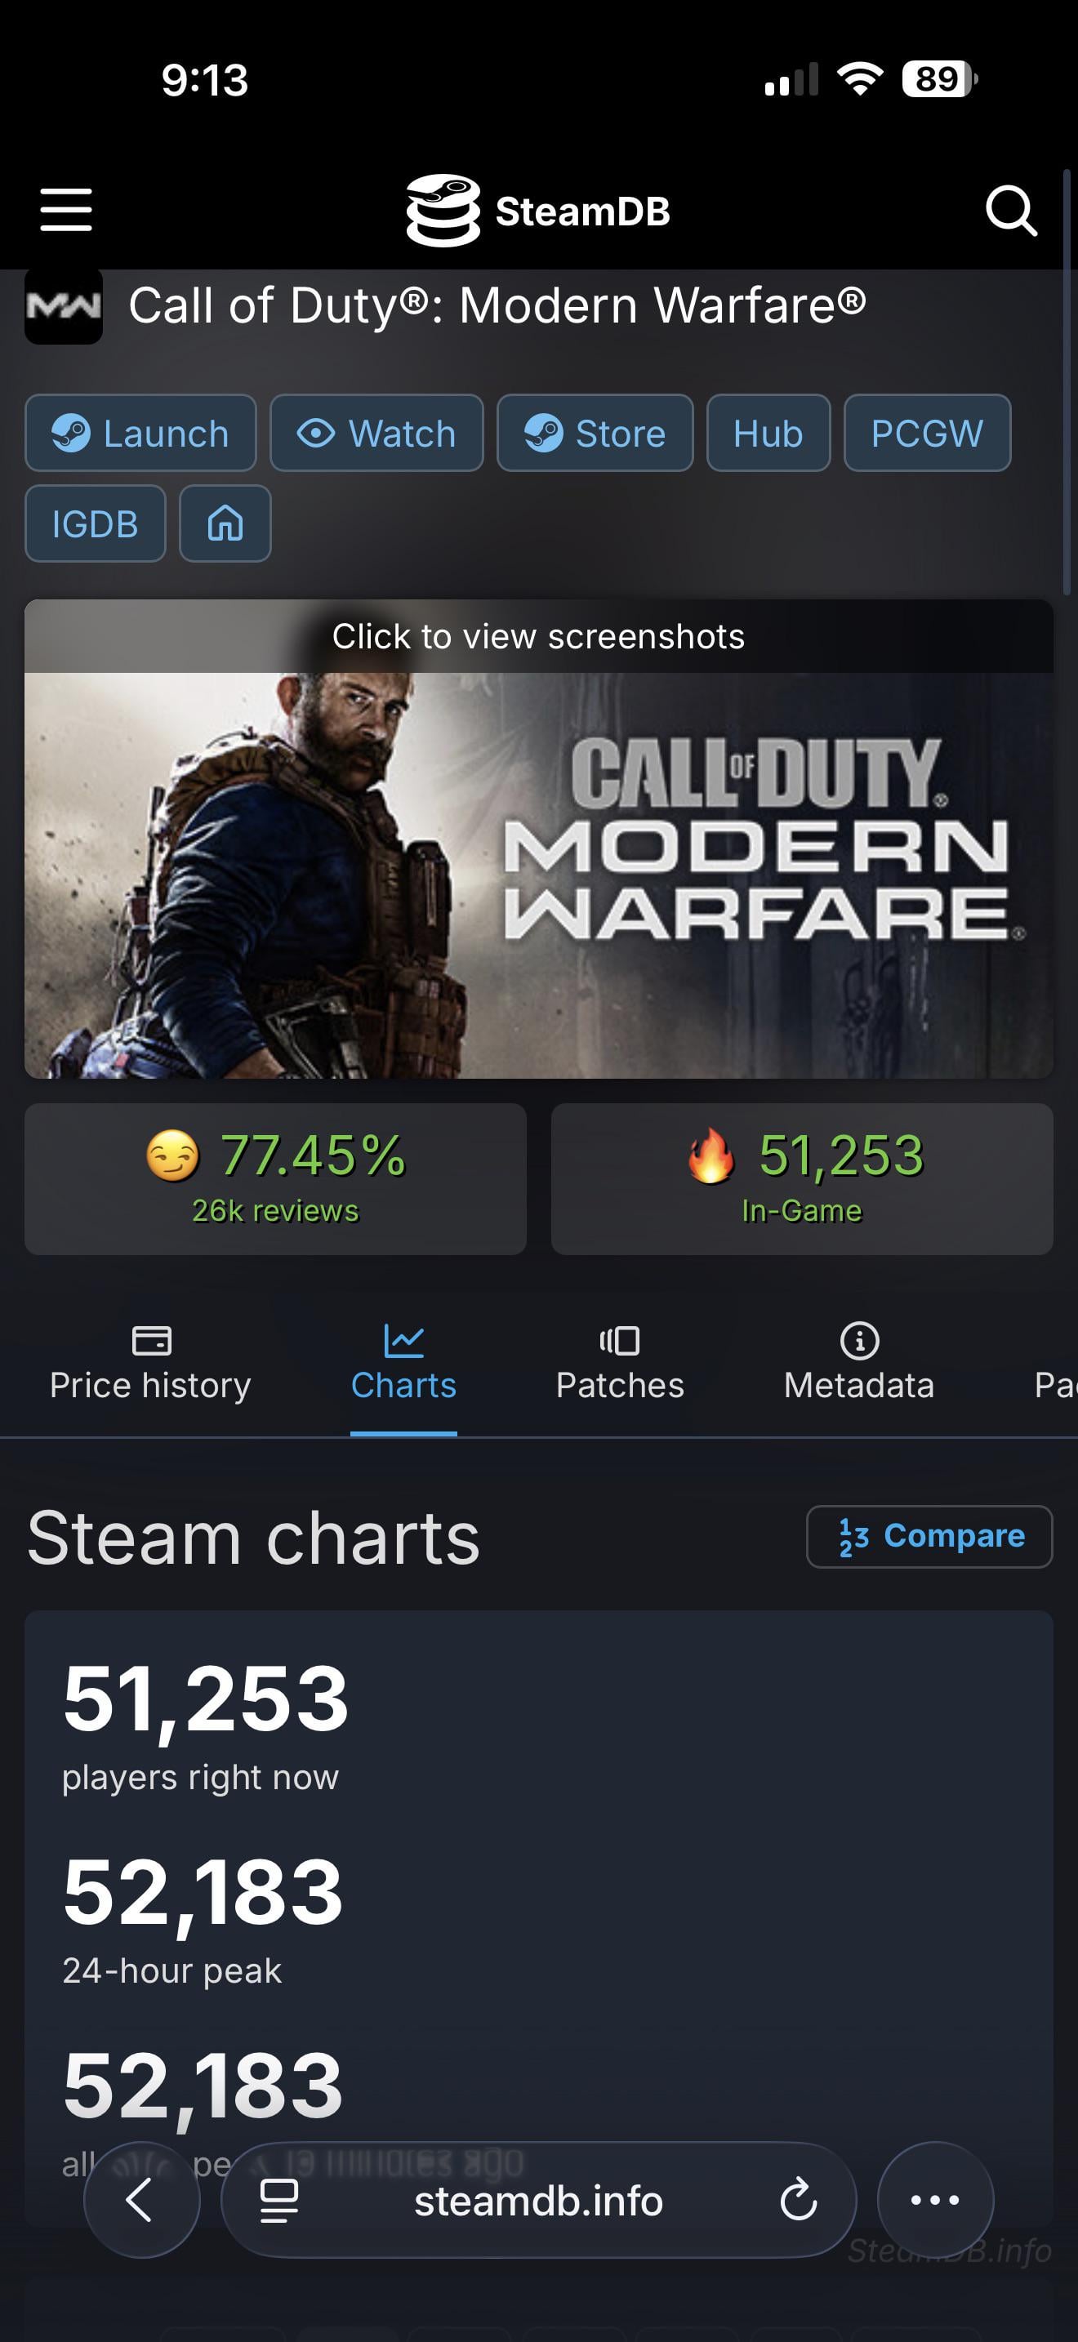
Task: Launch the game via Launch button
Action: click(141, 434)
